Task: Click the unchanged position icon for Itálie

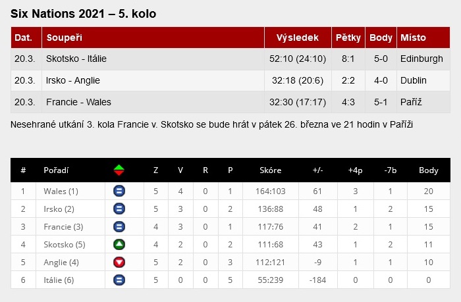Action: click(x=119, y=280)
